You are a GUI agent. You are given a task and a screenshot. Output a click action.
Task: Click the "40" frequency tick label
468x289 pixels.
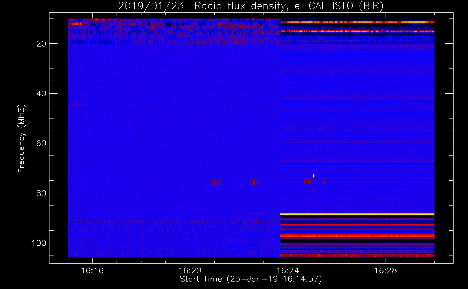[x=41, y=94]
